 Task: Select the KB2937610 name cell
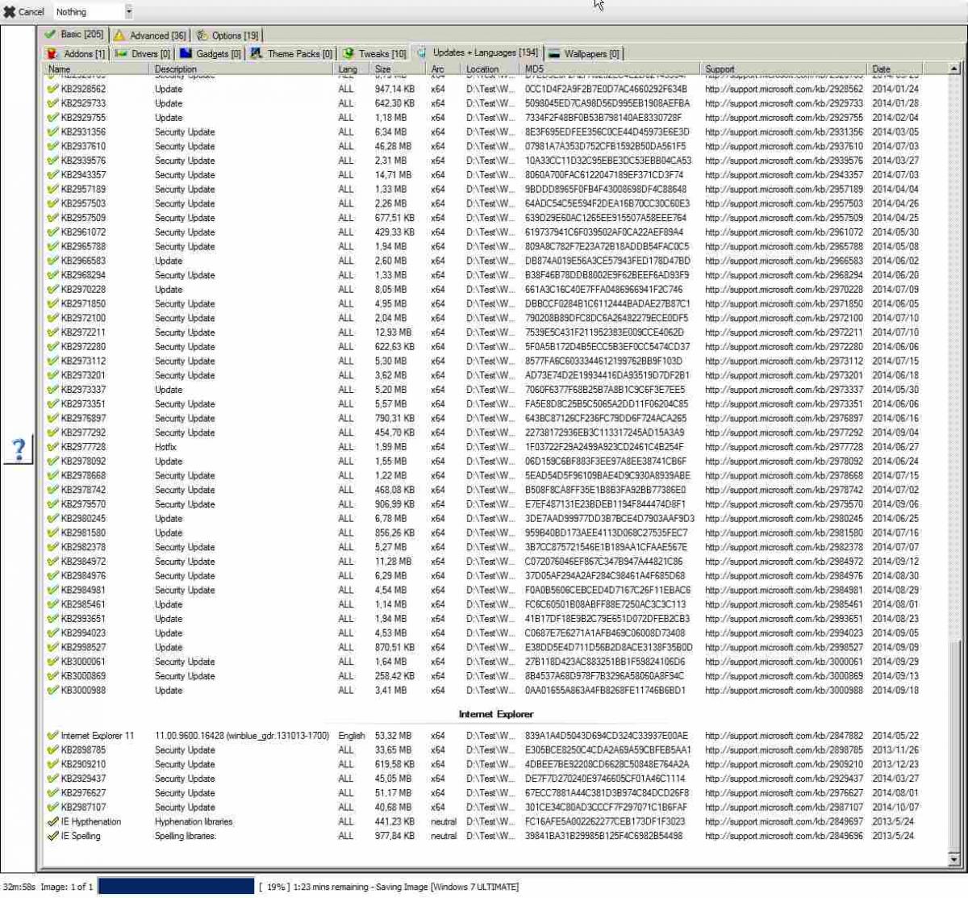tap(83, 146)
